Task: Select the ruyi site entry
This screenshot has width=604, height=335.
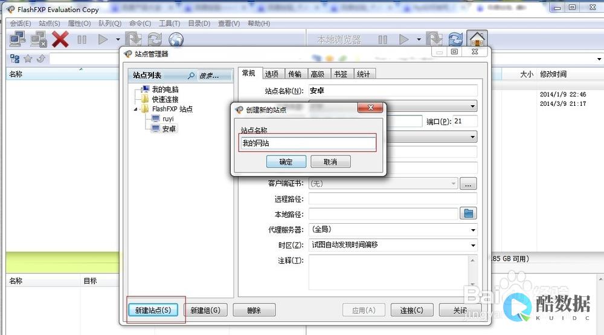Action: [x=168, y=119]
